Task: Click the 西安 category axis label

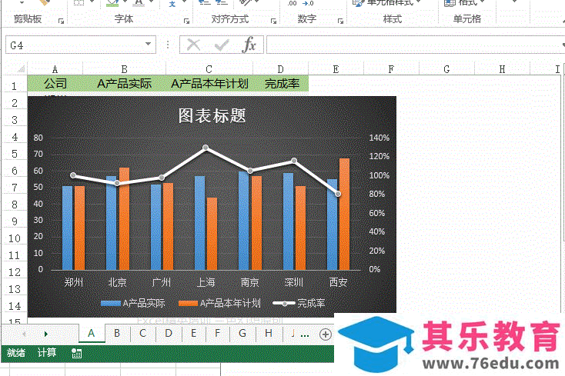Action: tap(338, 282)
